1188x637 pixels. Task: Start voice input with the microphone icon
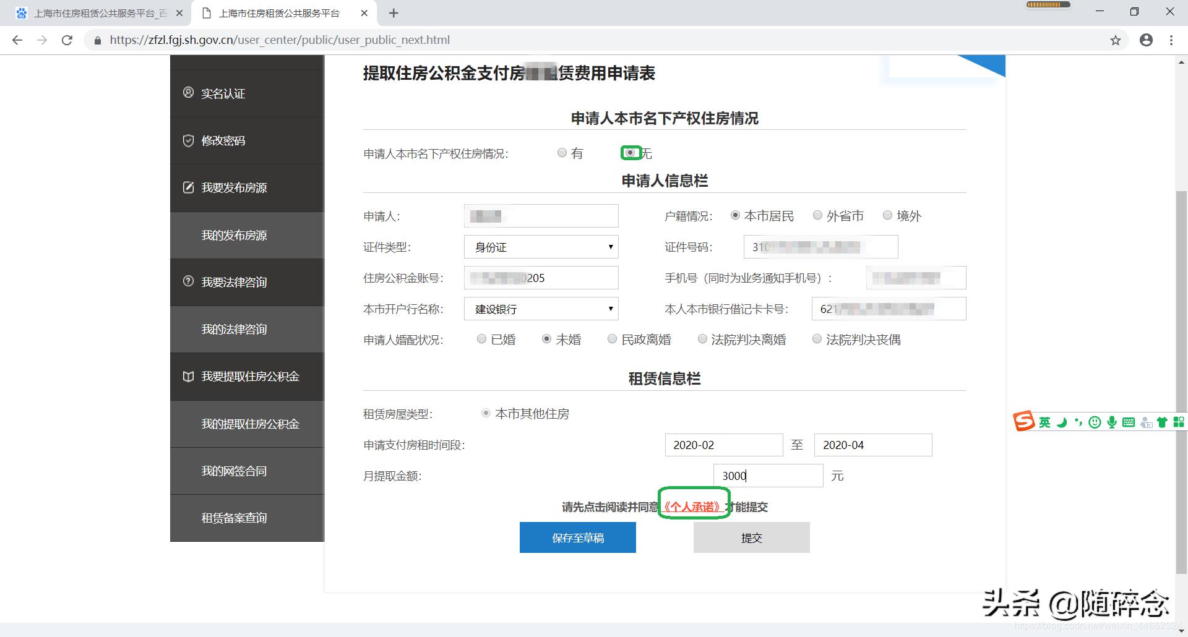1112,422
